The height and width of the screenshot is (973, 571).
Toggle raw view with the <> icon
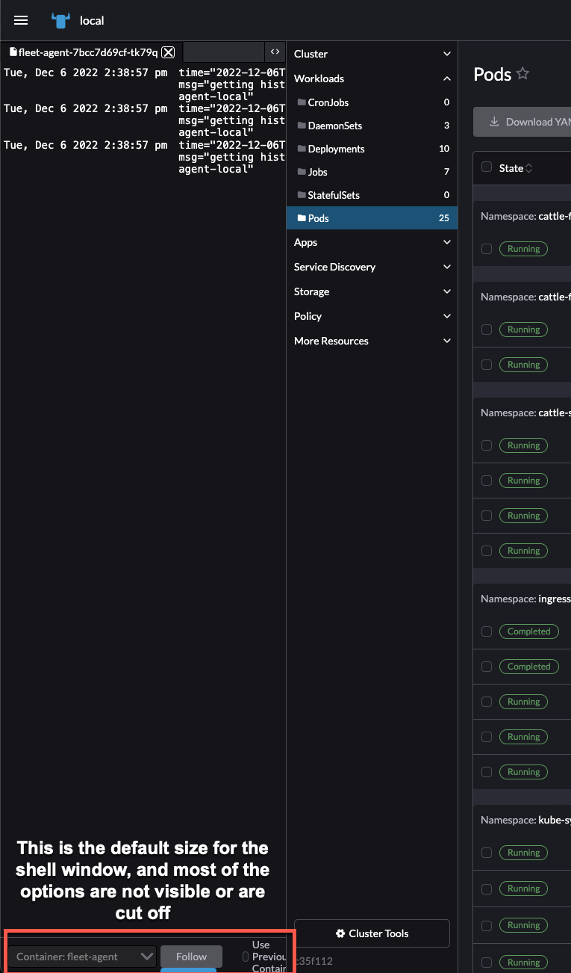[275, 52]
